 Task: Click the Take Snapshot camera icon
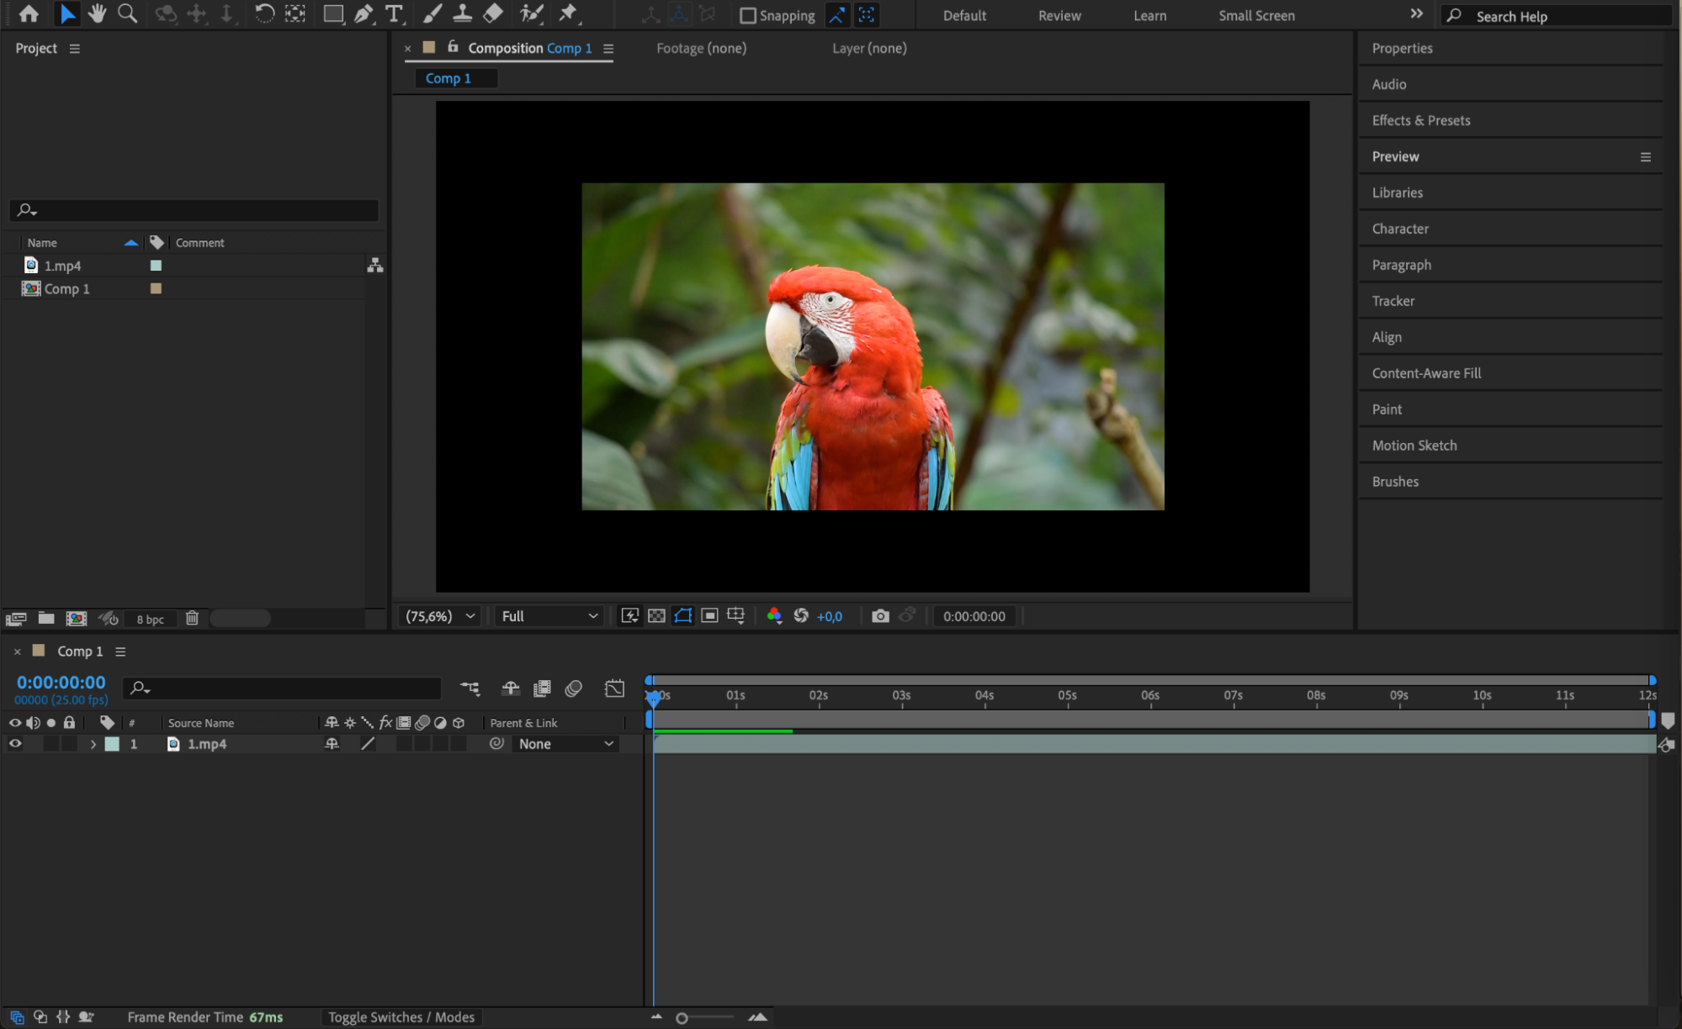pyautogui.click(x=880, y=616)
